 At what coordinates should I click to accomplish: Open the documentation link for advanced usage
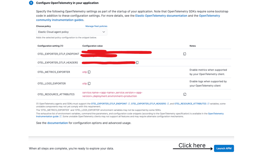point(57,123)
